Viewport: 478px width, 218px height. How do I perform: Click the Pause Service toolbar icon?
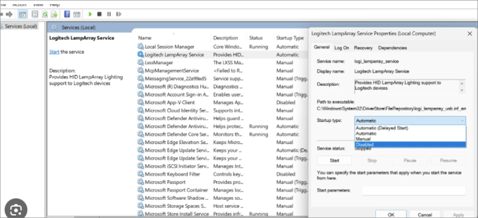(x=109, y=14)
